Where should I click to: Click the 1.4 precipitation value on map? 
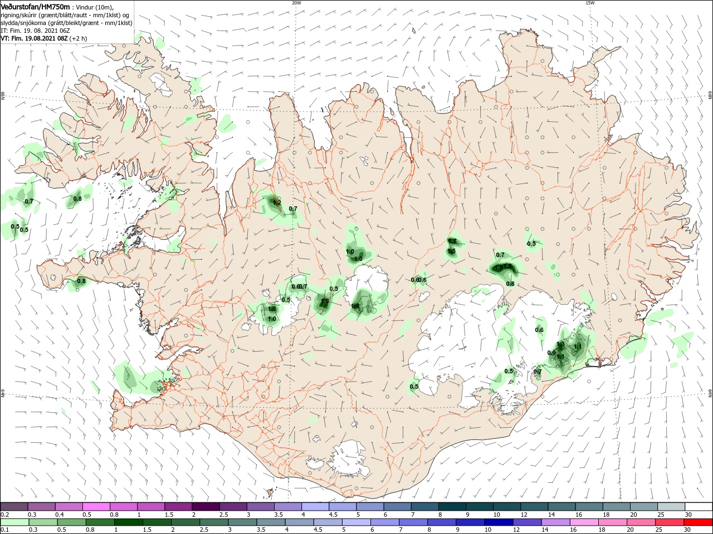[355, 305]
